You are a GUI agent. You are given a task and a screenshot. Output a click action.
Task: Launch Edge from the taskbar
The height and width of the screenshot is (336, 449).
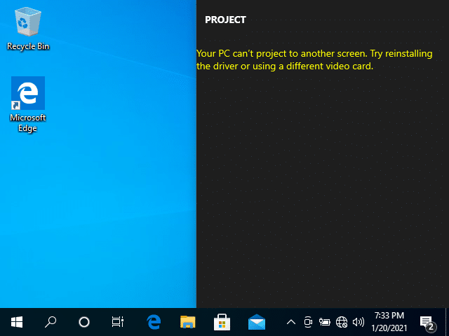(154, 322)
